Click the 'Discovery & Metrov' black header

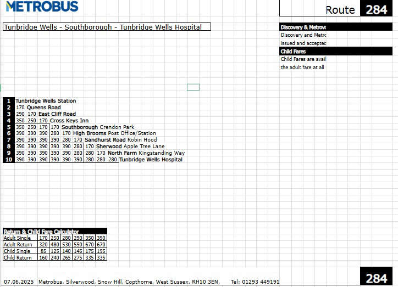336,27
